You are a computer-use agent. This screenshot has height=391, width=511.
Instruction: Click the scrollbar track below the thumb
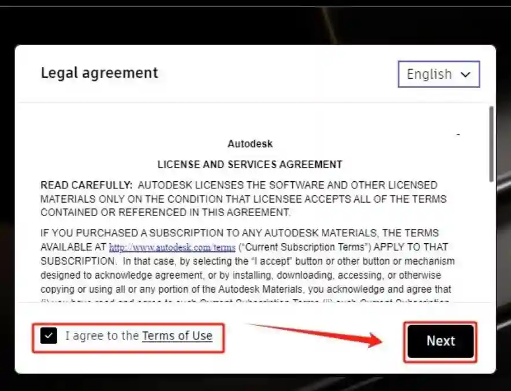tap(491, 243)
